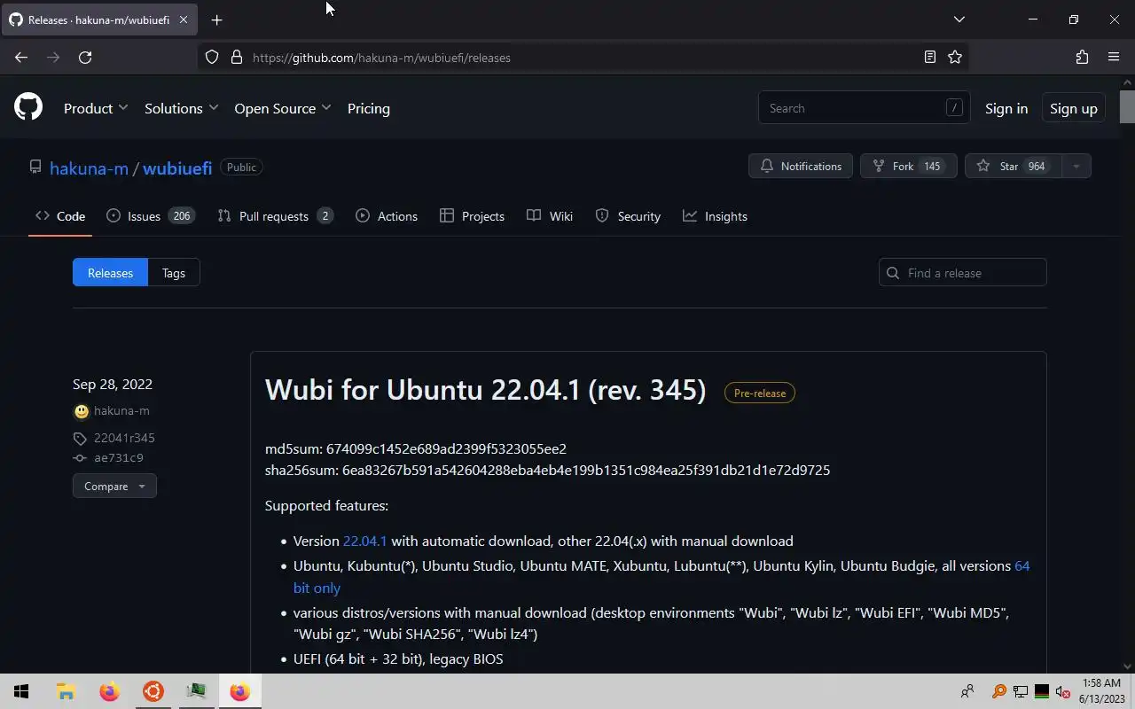Open the Ubuntu taskbar icon
1135x709 pixels.
(x=153, y=692)
